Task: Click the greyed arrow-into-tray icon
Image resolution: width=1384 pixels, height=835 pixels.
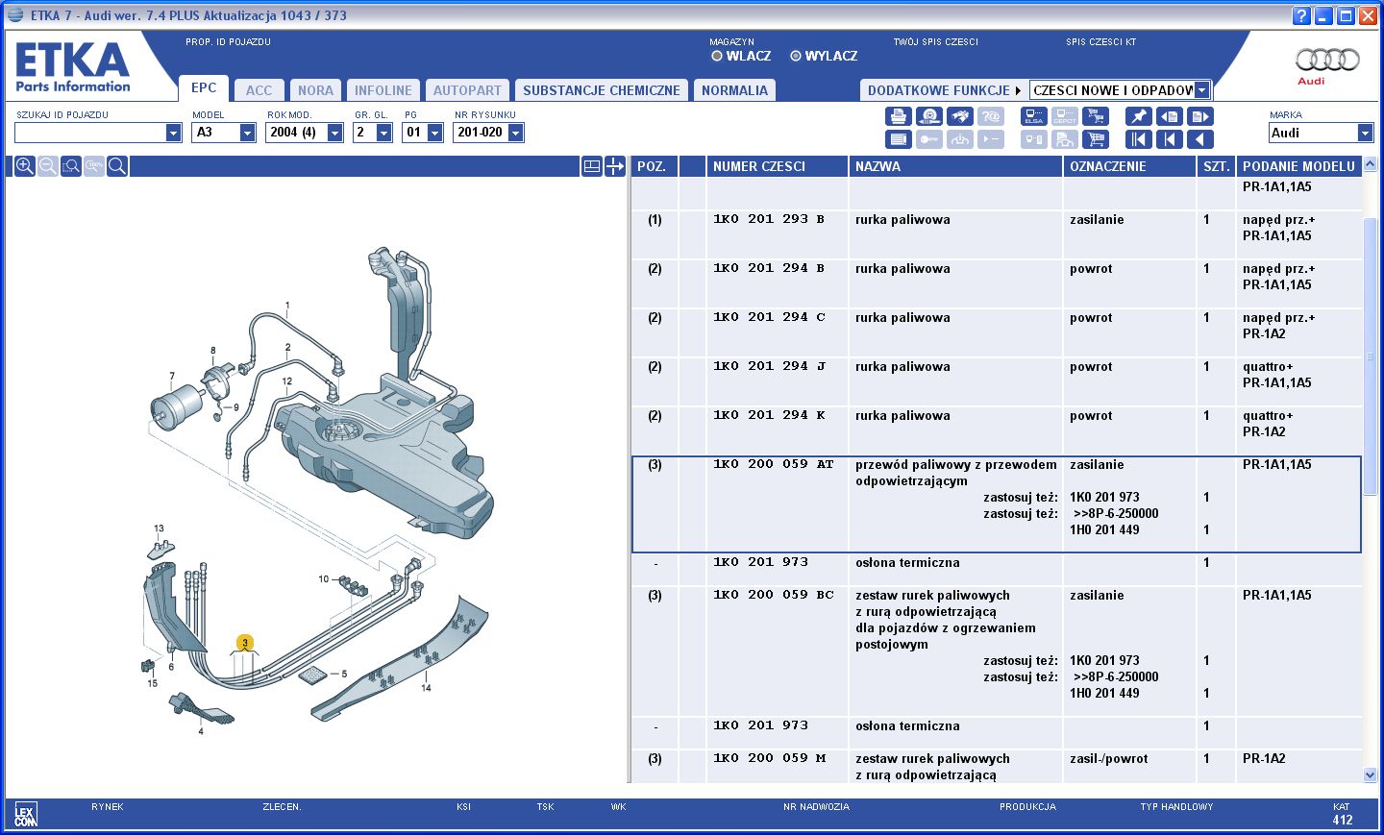Action: point(959,139)
